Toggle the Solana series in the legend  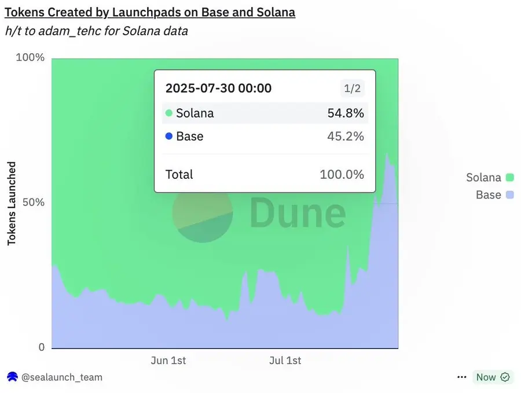490,177
